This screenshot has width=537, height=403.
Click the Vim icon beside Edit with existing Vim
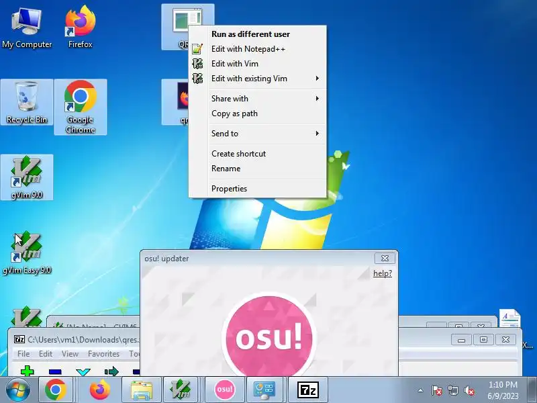pos(197,79)
